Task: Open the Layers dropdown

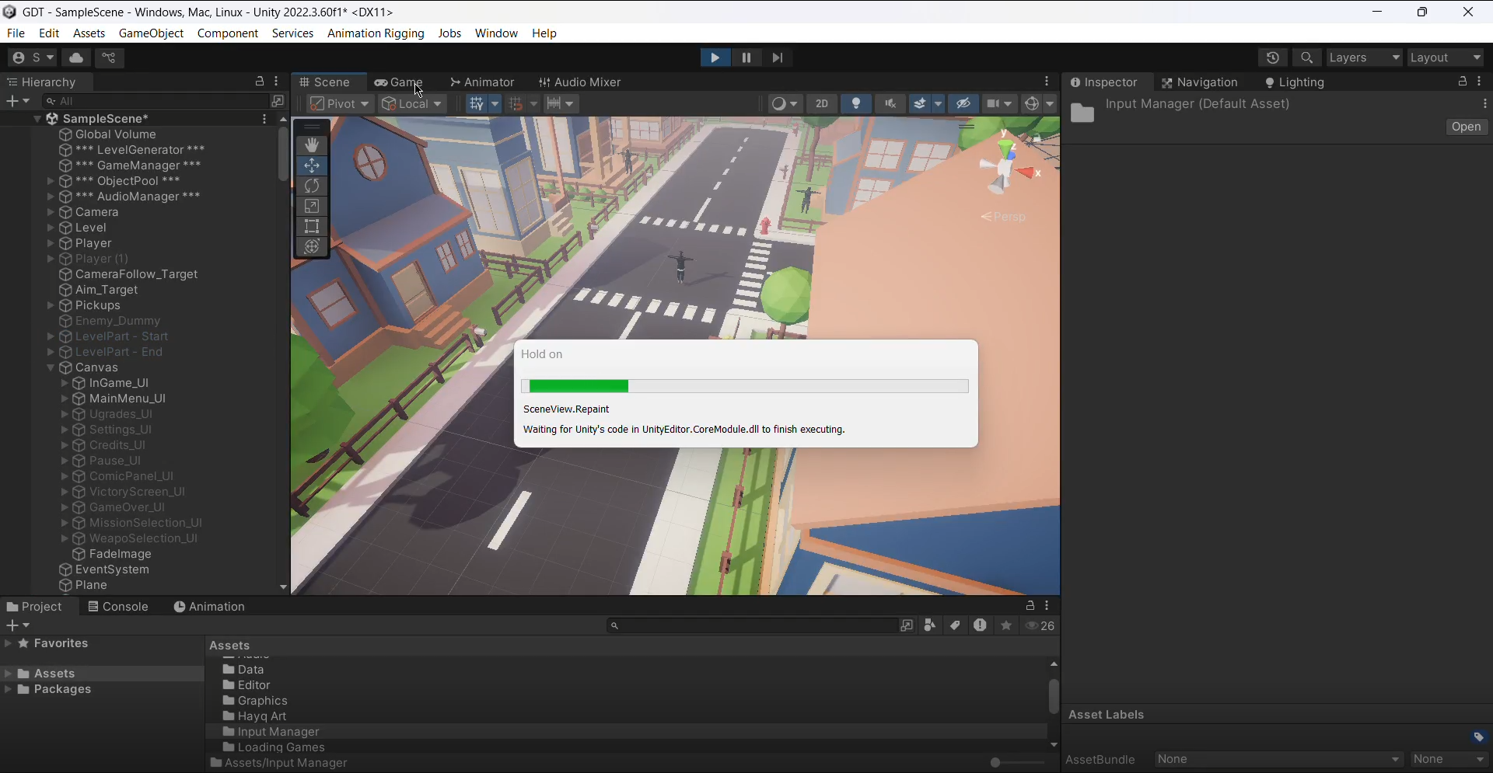Action: pyautogui.click(x=1365, y=57)
